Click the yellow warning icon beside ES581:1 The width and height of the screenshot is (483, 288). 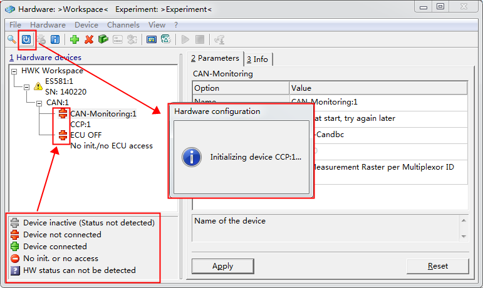38,87
